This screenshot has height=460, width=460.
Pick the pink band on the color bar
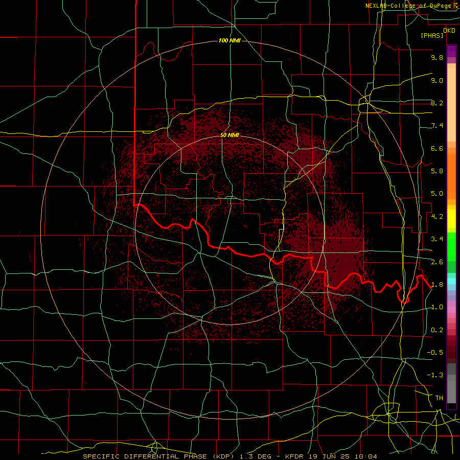(451, 310)
